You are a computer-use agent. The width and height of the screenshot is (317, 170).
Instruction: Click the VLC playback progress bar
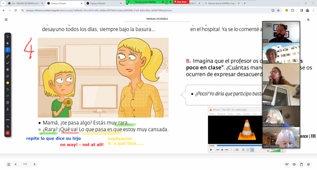pyautogui.click(x=240, y=145)
